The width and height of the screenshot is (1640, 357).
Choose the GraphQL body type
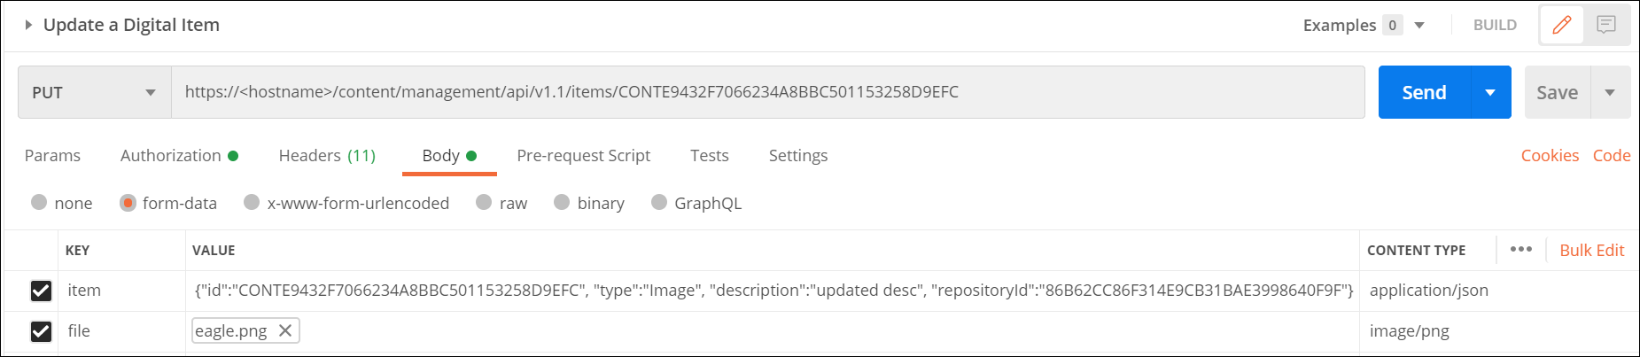(x=659, y=203)
